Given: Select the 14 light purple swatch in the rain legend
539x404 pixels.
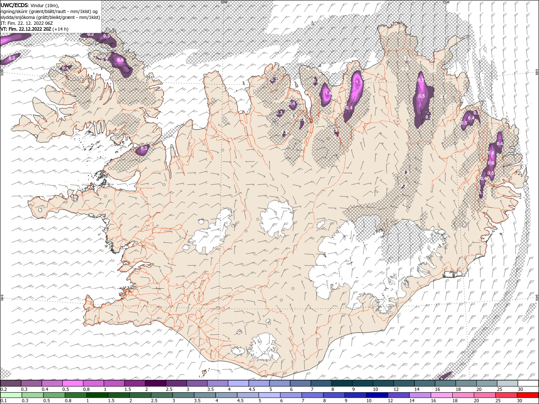Looking at the screenshot, I should tap(420, 395).
